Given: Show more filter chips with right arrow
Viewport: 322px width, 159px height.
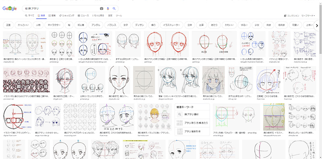Looking at the screenshot, I should pyautogui.click(x=317, y=26).
